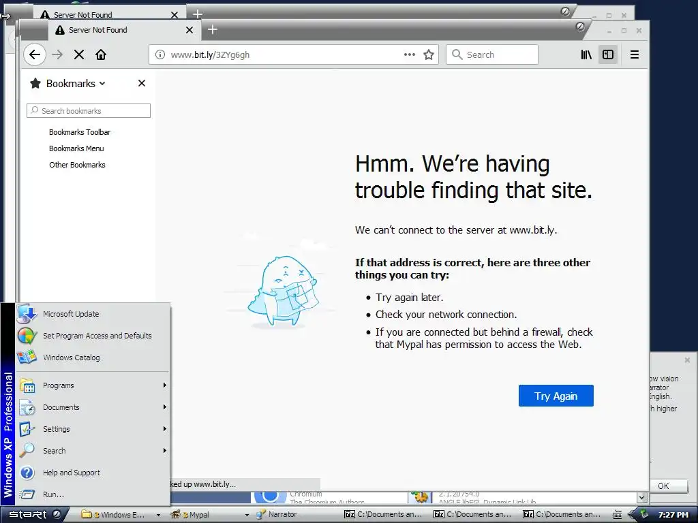Close the tab in the back window
This screenshot has height=523, width=698.
tap(174, 15)
